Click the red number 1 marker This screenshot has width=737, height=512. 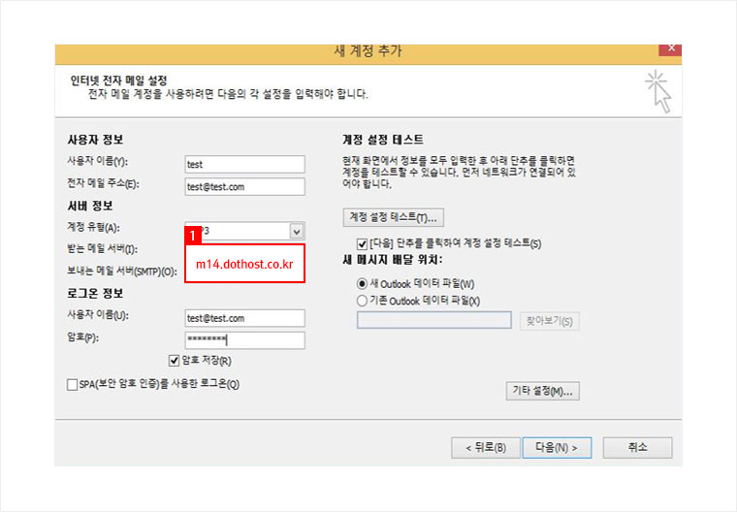coord(194,235)
